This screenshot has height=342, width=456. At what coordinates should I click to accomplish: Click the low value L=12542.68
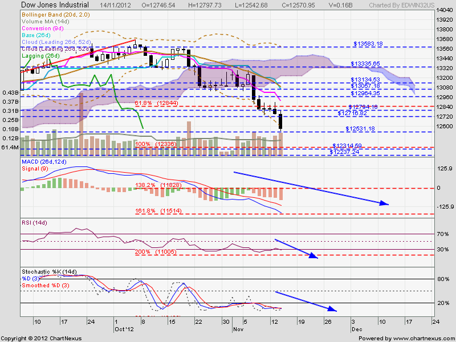(x=251, y=5)
